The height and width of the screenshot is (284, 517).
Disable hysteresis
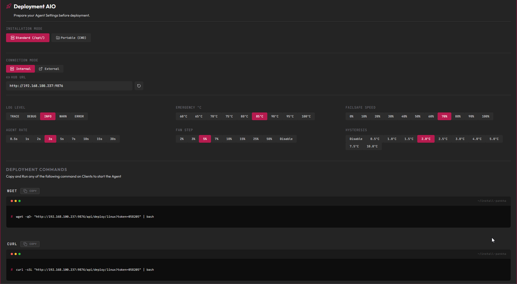pyautogui.click(x=356, y=139)
